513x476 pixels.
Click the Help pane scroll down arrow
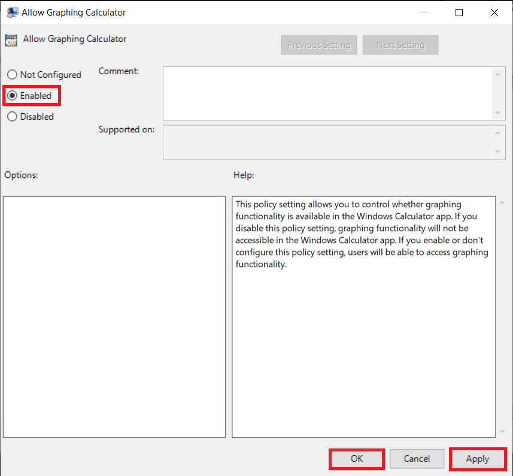click(502, 430)
